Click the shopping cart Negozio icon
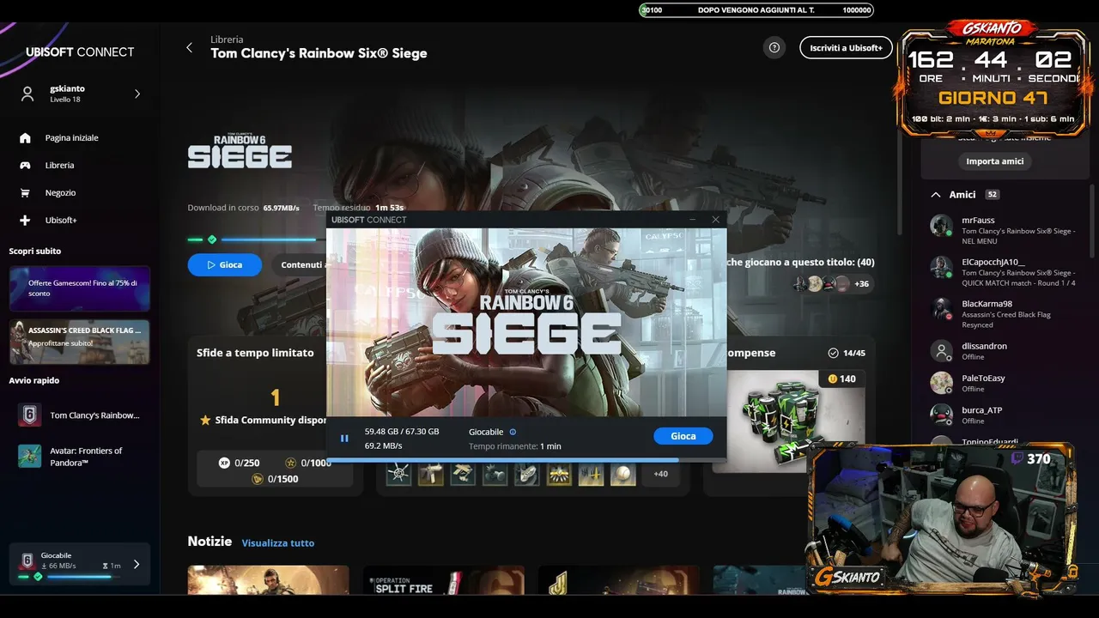 tap(25, 192)
